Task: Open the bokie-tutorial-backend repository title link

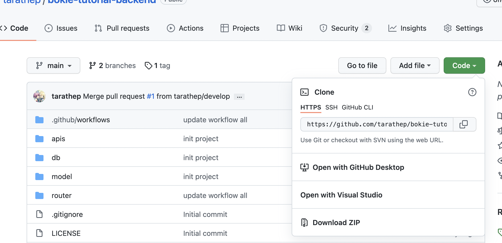Action: click(102, 1)
